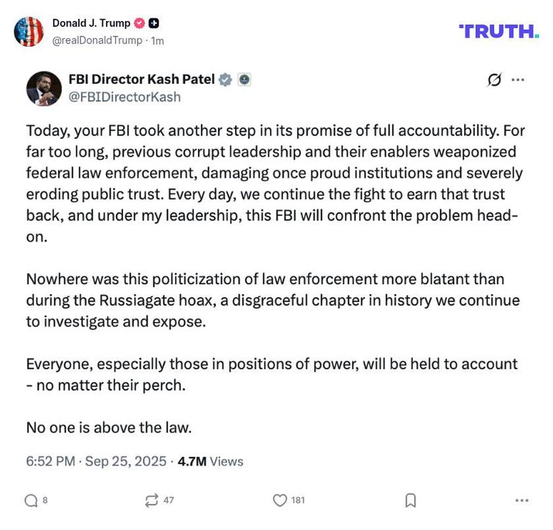Click the @FBIDirectorKash handle
Image resolution: width=553 pixels, height=530 pixels.
pyautogui.click(x=124, y=97)
